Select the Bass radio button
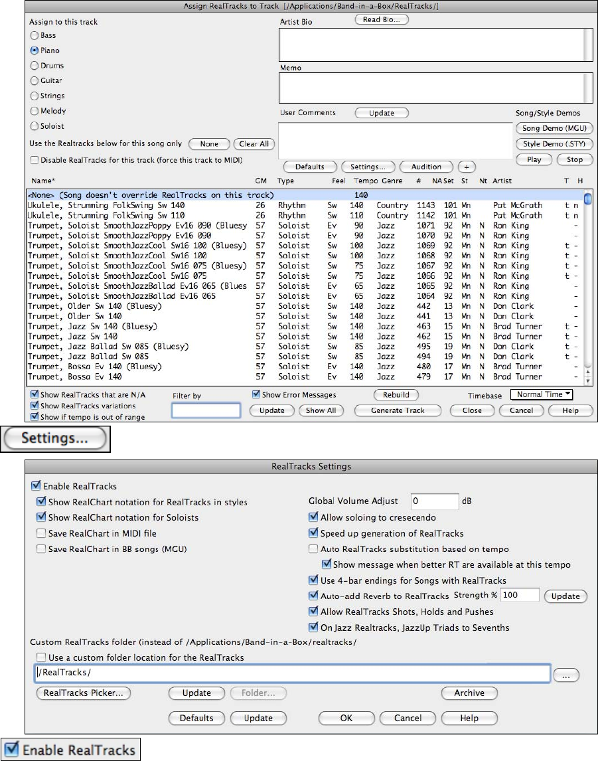Screen dimensions: 598x761 35,35
